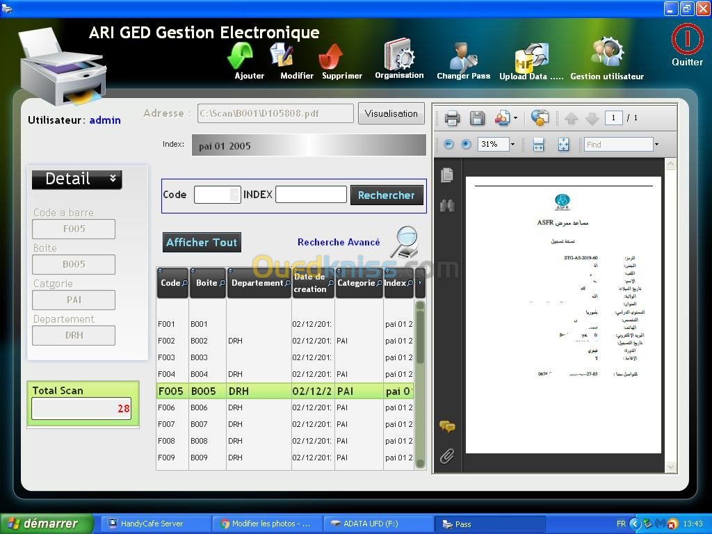This screenshot has height=534, width=712.
Task: Click the Recherche Avancé magnifying glass
Action: [x=404, y=242]
